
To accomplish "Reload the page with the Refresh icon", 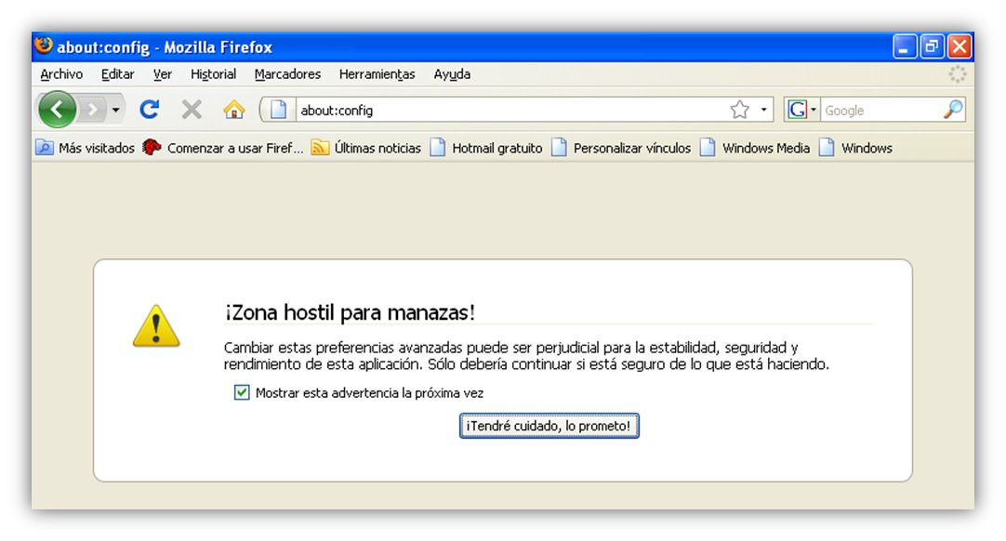I will click(x=150, y=110).
